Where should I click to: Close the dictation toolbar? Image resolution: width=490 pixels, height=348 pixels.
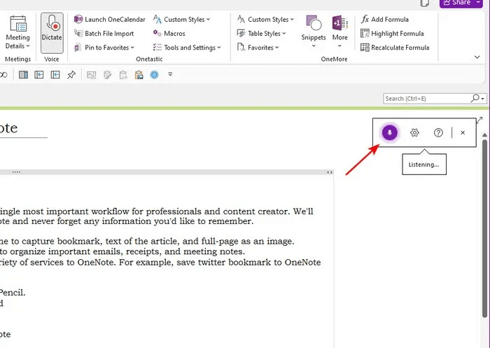463,132
